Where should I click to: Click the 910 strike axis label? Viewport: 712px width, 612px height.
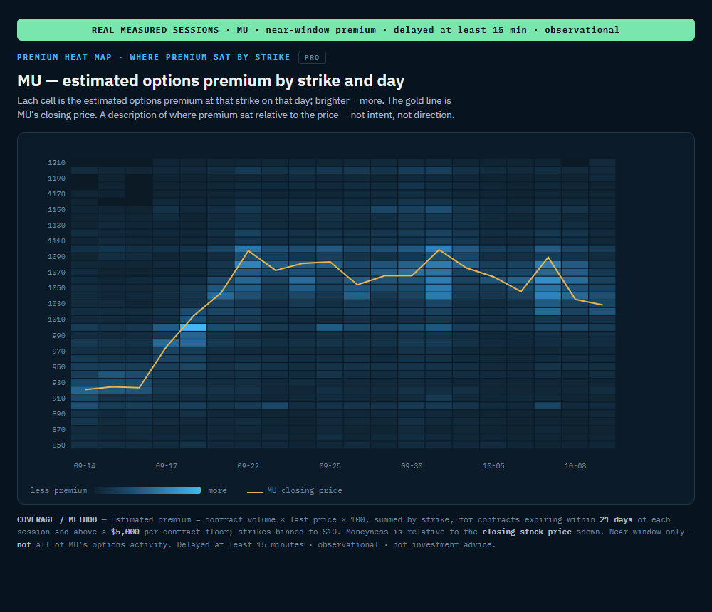[x=58, y=399]
